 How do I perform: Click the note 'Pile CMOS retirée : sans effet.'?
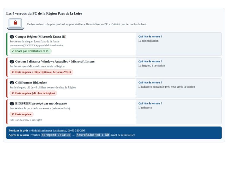[x=26, y=120]
